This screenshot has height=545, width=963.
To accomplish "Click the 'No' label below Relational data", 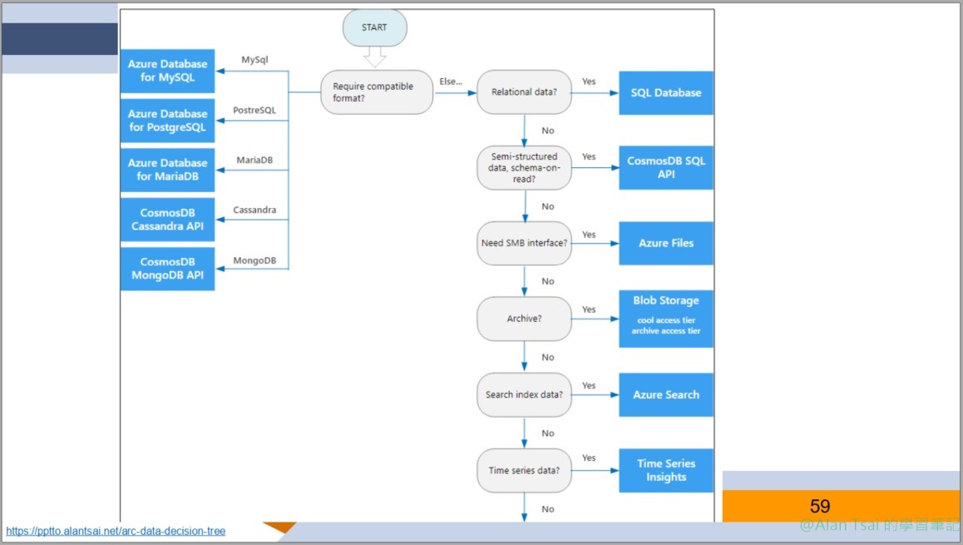I will click(548, 131).
